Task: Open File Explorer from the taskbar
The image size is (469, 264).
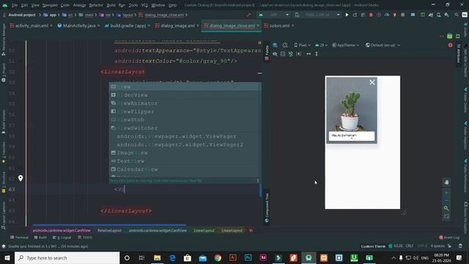Action: point(157,257)
